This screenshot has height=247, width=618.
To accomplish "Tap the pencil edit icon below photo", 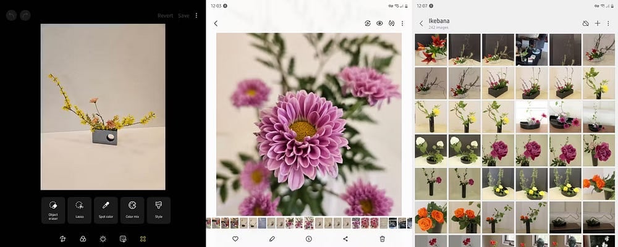I will point(272,238).
